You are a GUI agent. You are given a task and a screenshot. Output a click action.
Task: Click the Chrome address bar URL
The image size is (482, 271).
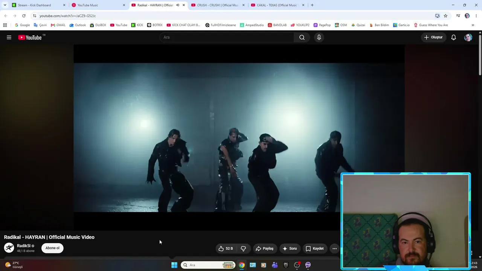tap(68, 16)
